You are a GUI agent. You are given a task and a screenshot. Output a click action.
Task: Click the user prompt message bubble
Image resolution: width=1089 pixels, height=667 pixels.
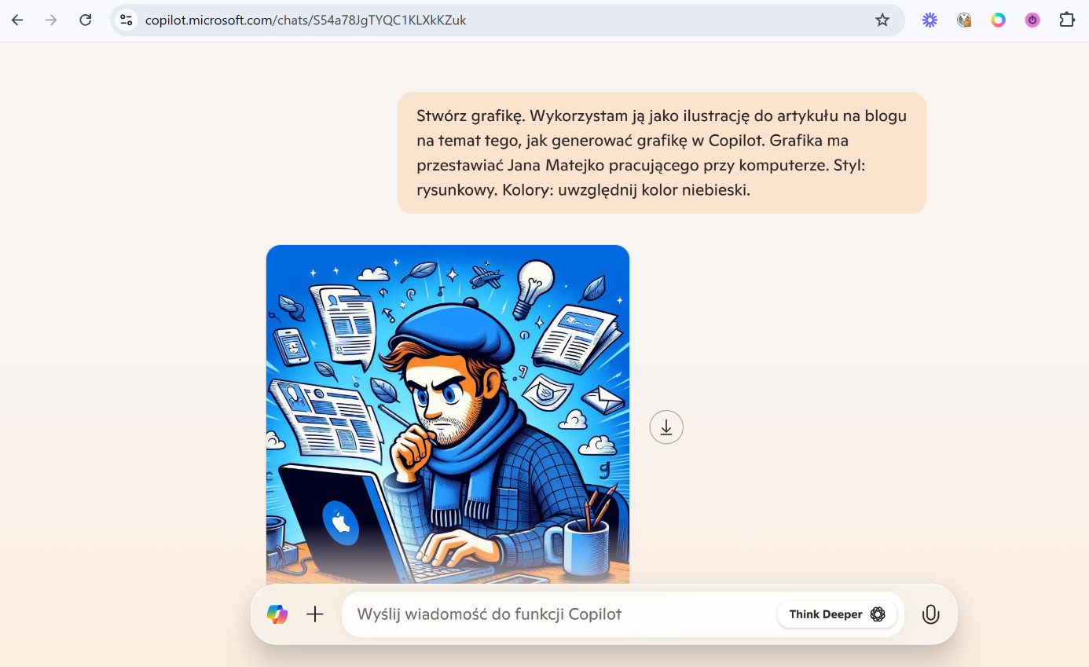click(662, 153)
